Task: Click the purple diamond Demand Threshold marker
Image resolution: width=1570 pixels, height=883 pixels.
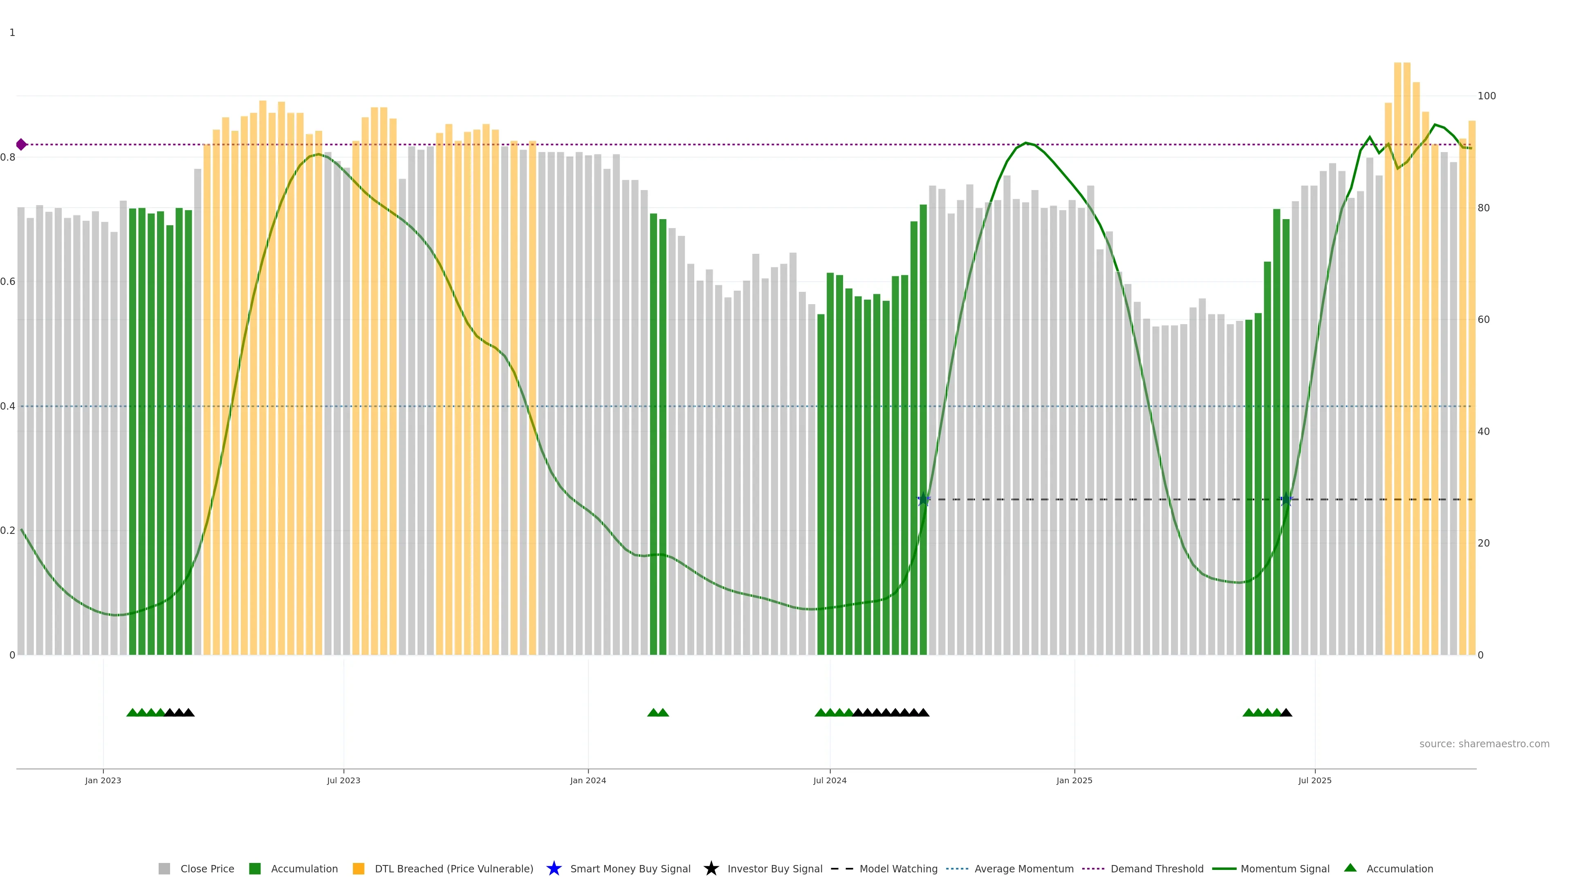Action: [21, 144]
